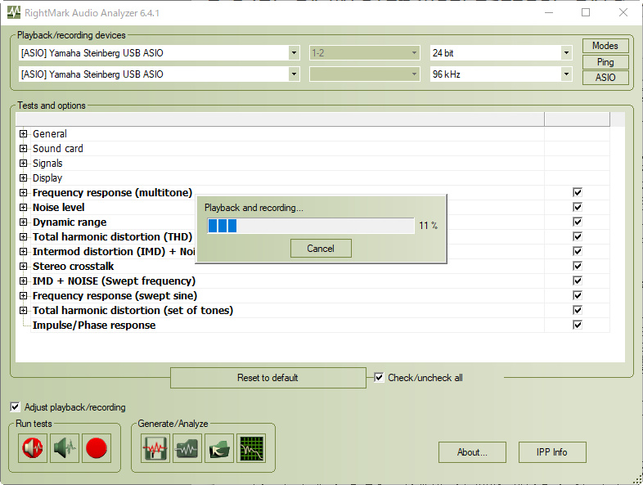Select the Sound card row label
This screenshot has width=643, height=485.
tap(58, 148)
